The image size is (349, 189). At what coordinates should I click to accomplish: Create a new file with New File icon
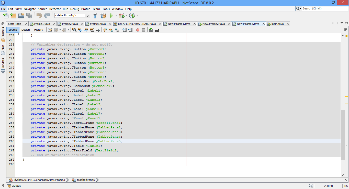pyautogui.click(x=6, y=16)
